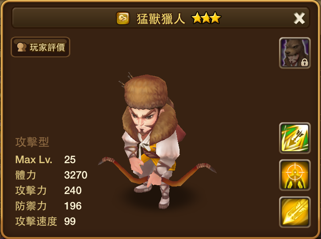View the orange crosshair target skill icon
Viewport: 321px width, 239px height.
click(x=295, y=175)
